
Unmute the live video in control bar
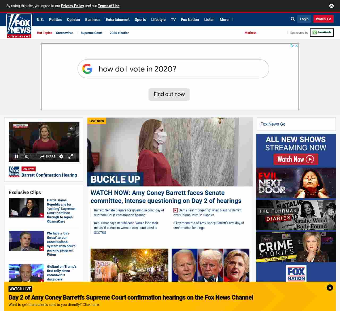26,156
